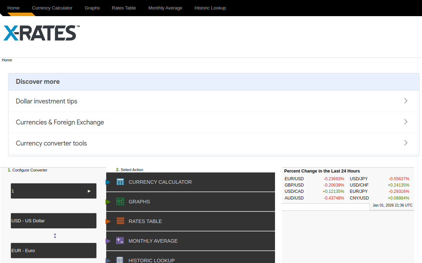Click the Select Action label
The width and height of the screenshot is (422, 263).
point(132,170)
